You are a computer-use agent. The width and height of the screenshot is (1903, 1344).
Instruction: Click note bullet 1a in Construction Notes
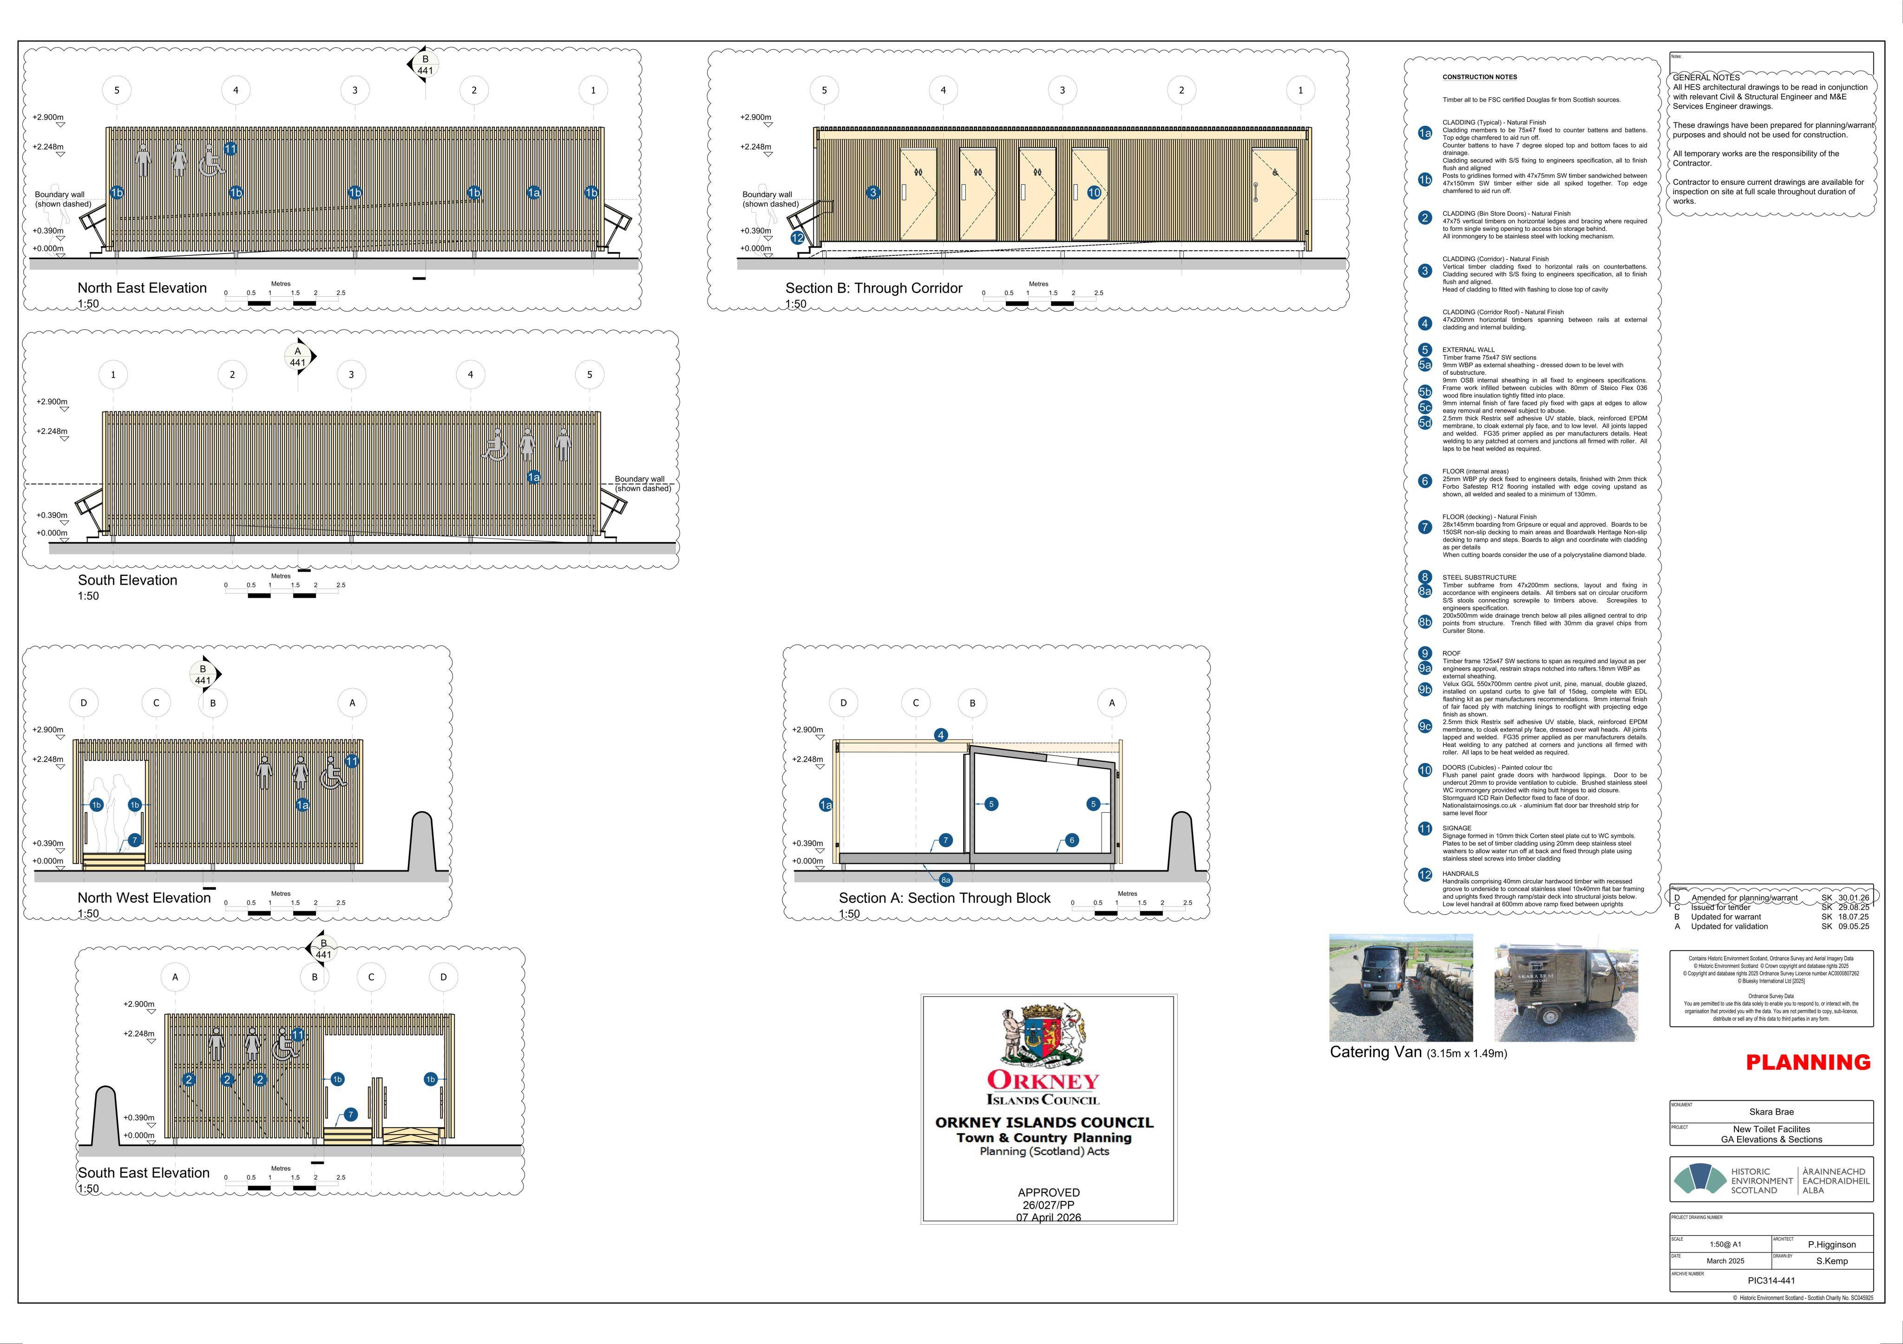click(1425, 132)
